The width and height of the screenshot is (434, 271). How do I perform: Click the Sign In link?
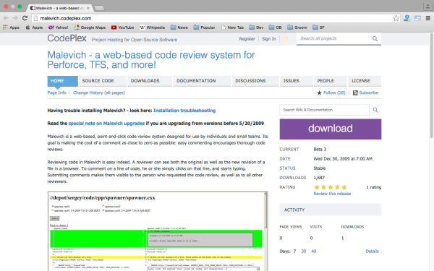[x=269, y=39]
